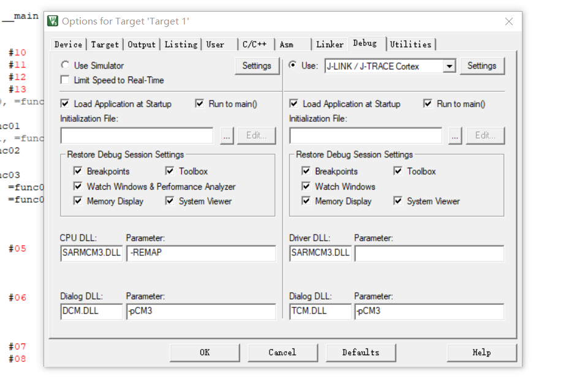Close the Options for Target dialog
Image resolution: width=566 pixels, height=379 pixels.
tap(509, 21)
